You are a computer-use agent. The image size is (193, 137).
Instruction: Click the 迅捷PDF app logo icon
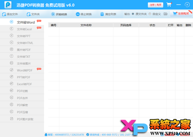tap(8, 5)
